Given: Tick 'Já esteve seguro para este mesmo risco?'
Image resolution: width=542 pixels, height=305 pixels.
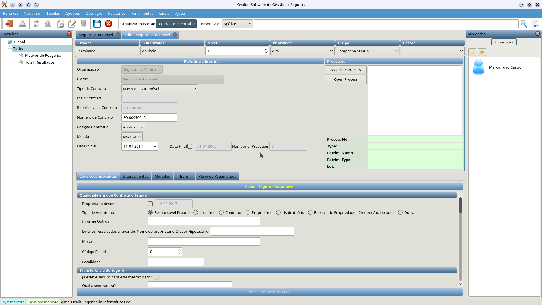Looking at the screenshot, I should (x=156, y=277).
